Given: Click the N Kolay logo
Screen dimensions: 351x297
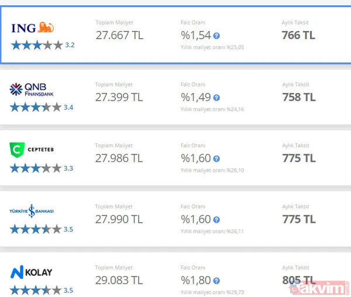Looking at the screenshot, I should point(32,272).
